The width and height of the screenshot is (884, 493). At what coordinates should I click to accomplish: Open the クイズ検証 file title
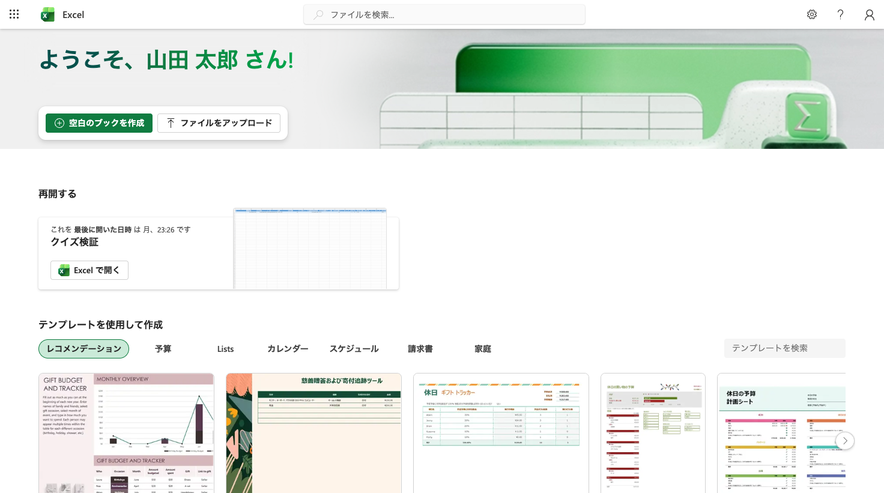pyautogui.click(x=74, y=242)
